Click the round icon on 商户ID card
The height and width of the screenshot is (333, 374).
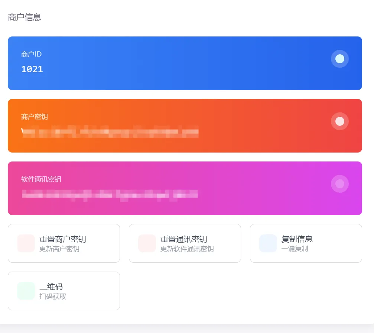339,59
